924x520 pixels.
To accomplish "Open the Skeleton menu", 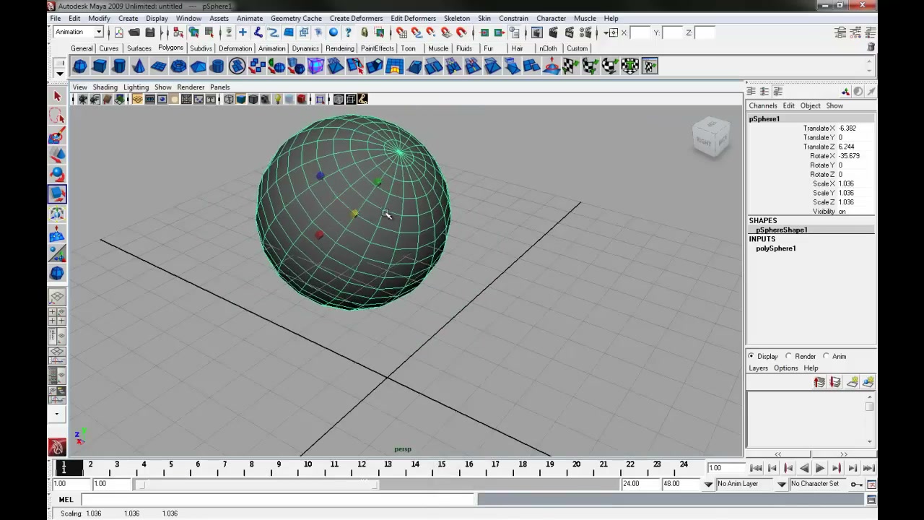I will [456, 18].
